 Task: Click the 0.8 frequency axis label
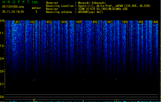coord(2,71)
